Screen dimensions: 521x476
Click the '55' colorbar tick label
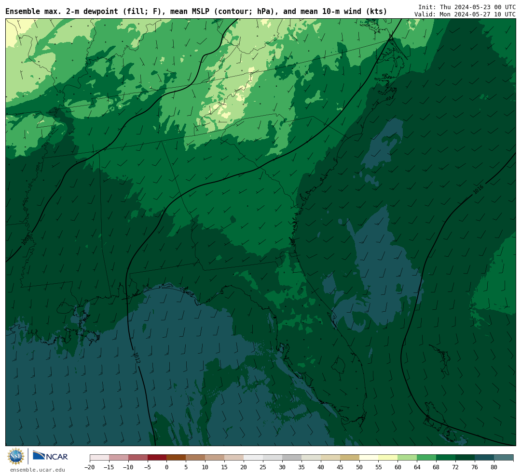click(x=379, y=467)
